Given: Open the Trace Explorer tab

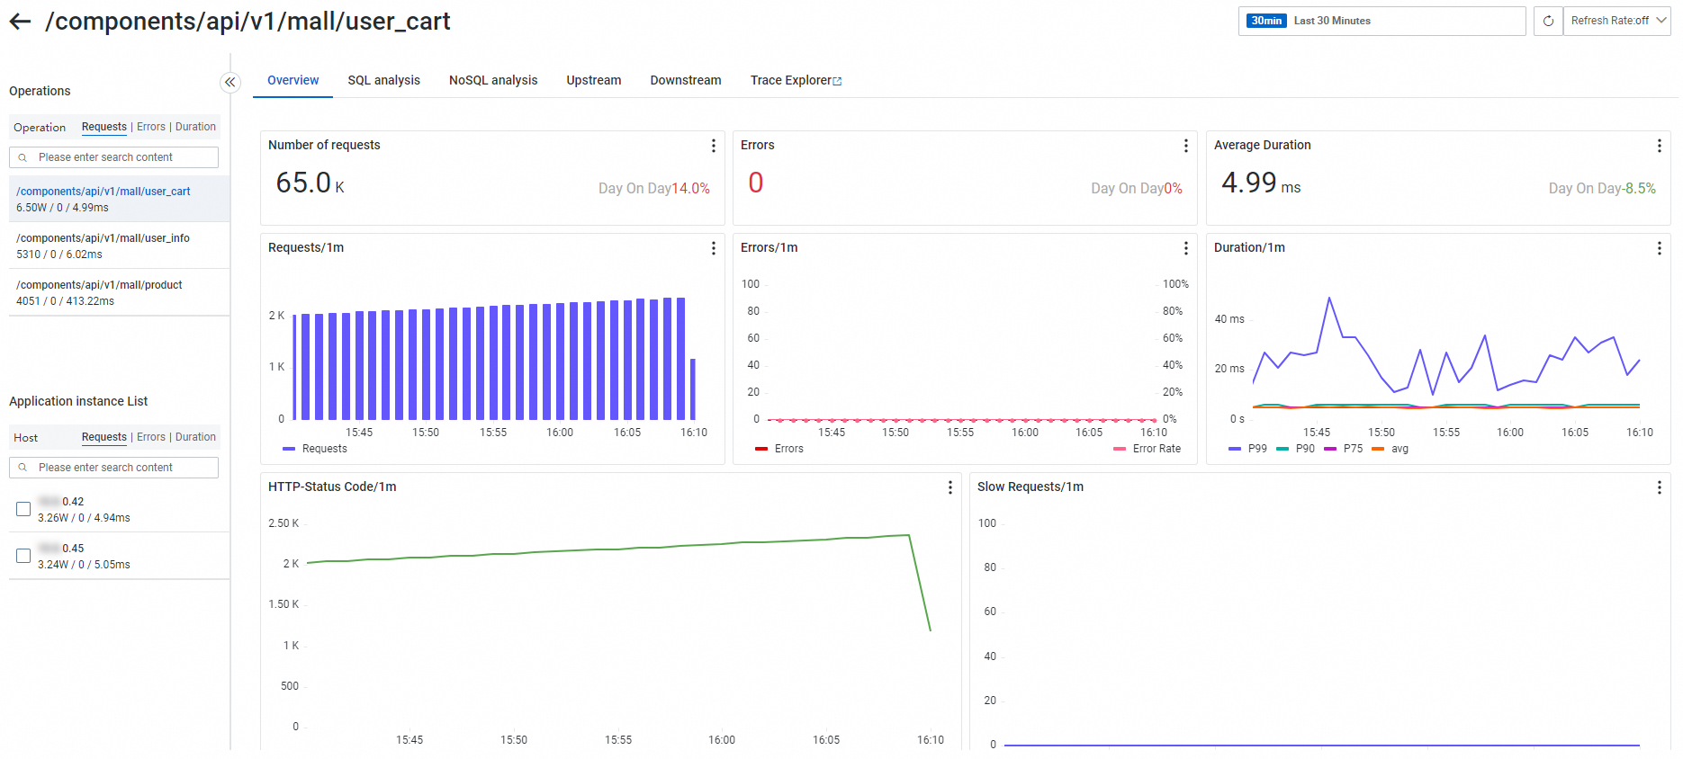Looking at the screenshot, I should click(796, 80).
